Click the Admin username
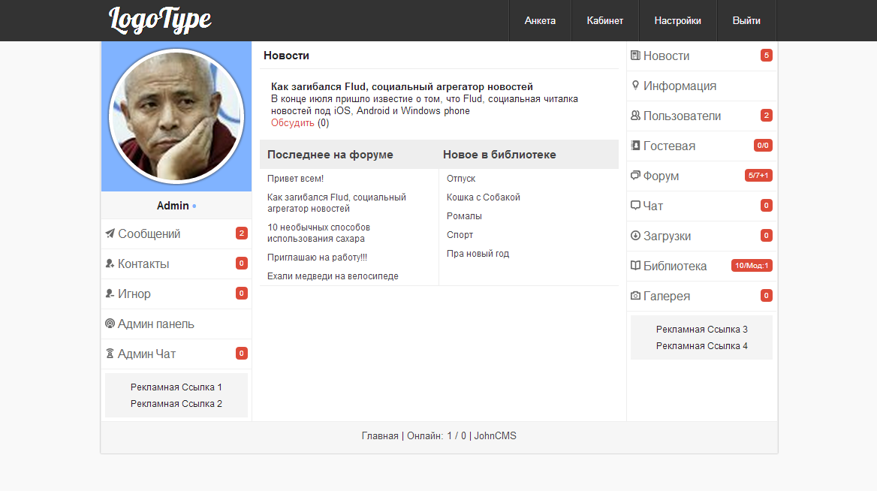This screenshot has height=491, width=877. point(173,206)
